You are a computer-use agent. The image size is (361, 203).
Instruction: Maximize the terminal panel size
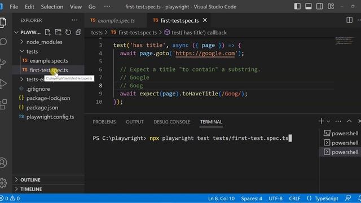349,121
